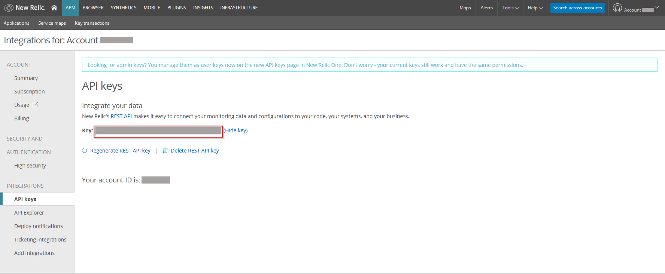Viewport: 665px width, 274px height.
Task: Switch to the BROWSER tab
Action: [93, 8]
